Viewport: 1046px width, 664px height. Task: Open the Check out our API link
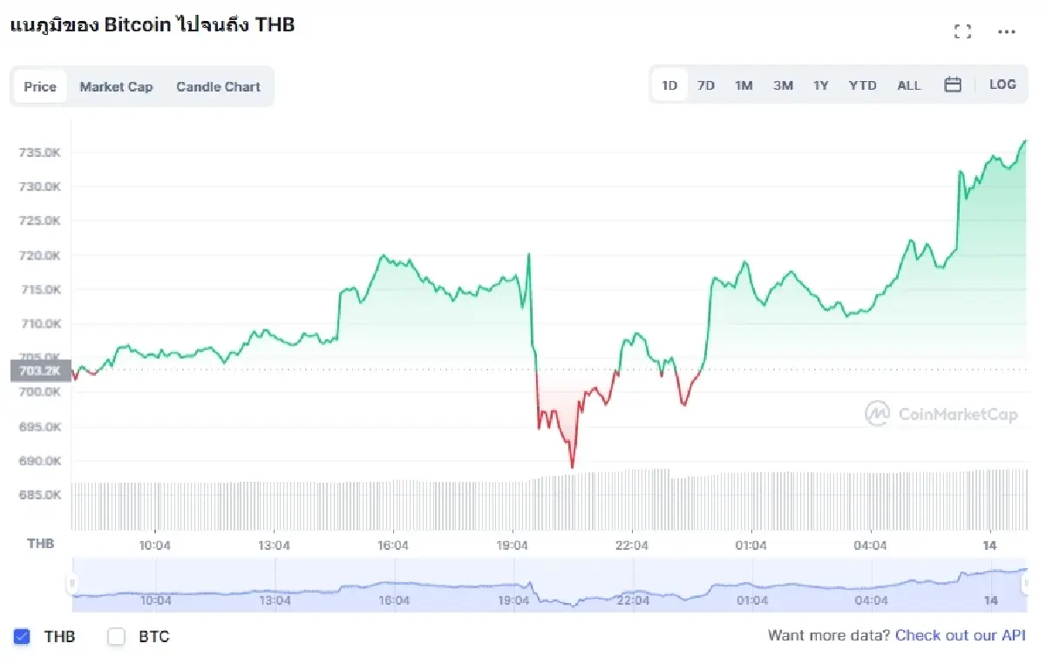click(x=960, y=635)
